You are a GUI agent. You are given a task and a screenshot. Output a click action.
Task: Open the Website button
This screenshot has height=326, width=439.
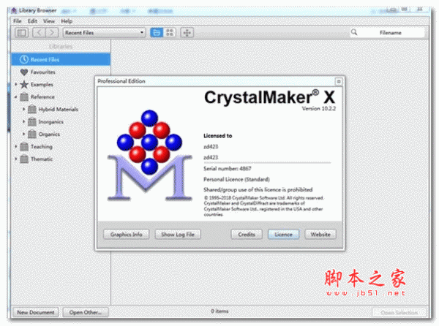pyautogui.click(x=320, y=235)
